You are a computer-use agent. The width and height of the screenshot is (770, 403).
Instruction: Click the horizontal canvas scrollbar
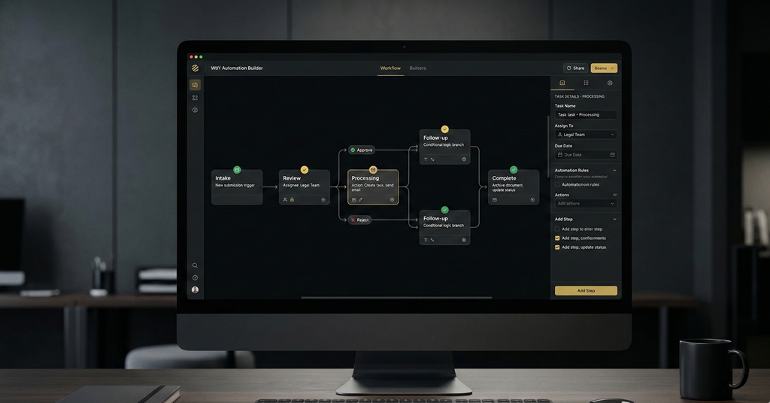pos(396,298)
